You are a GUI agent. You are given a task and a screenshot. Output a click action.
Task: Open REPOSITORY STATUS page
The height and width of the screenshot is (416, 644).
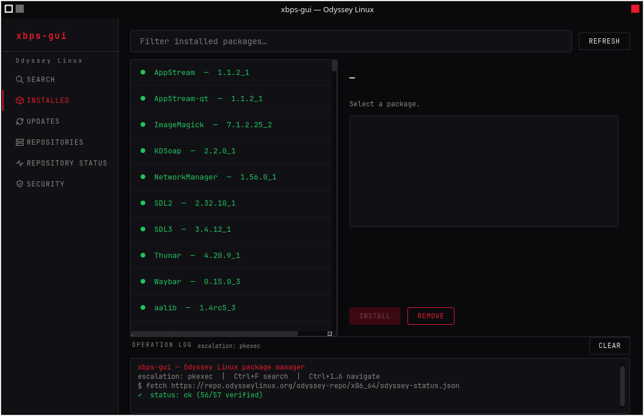point(60,163)
